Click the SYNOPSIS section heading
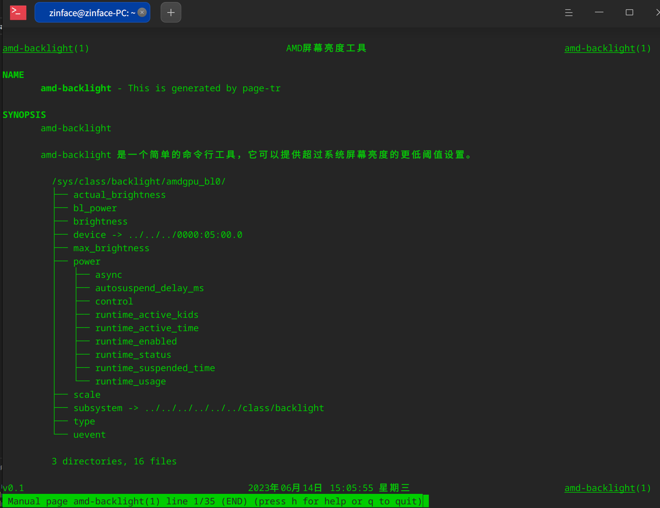The width and height of the screenshot is (660, 508). click(x=24, y=115)
